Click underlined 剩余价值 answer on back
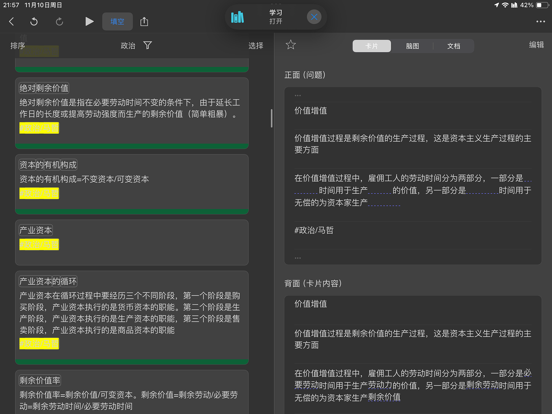Viewport: 552px width, 414px height. (x=384, y=398)
